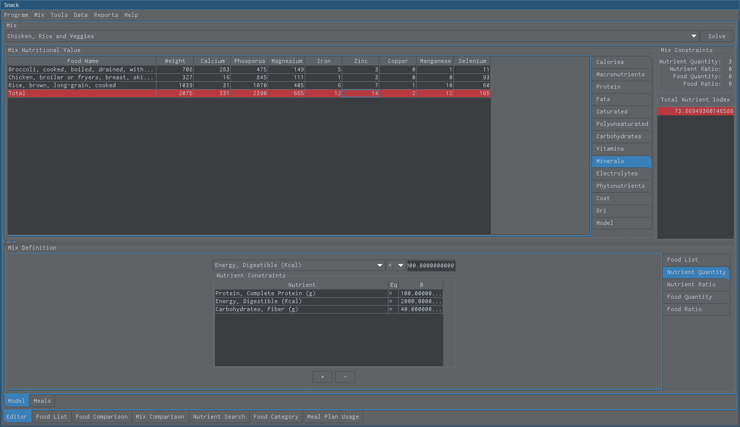
Task: Click the Phosporus column header
Action: pyautogui.click(x=250, y=61)
